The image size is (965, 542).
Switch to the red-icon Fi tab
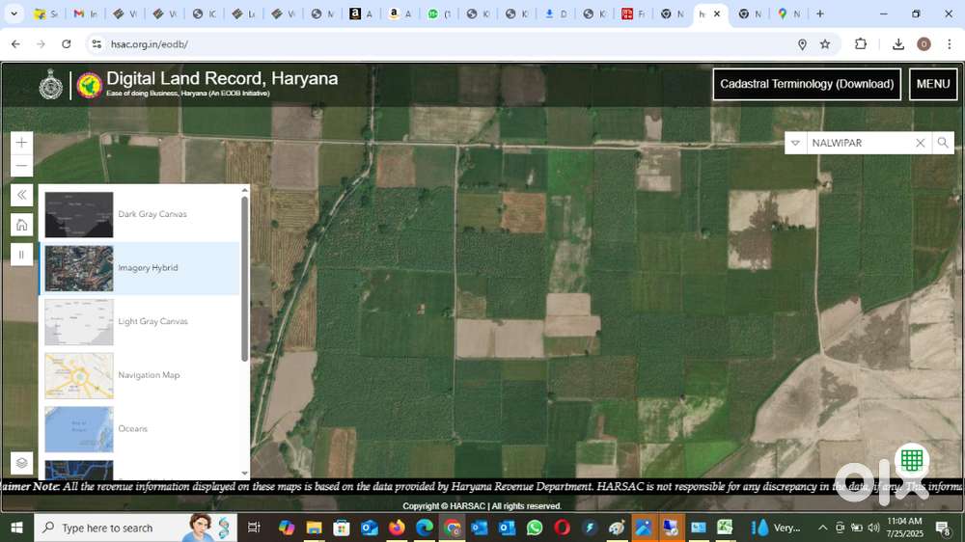tap(632, 14)
